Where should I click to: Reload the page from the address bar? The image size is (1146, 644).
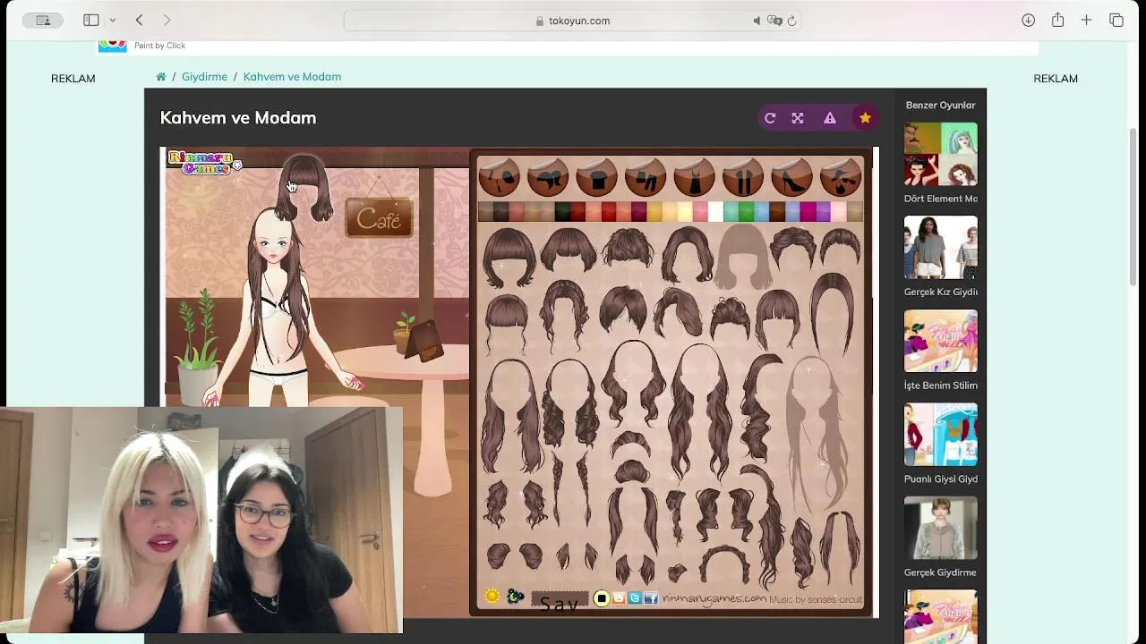(x=791, y=21)
